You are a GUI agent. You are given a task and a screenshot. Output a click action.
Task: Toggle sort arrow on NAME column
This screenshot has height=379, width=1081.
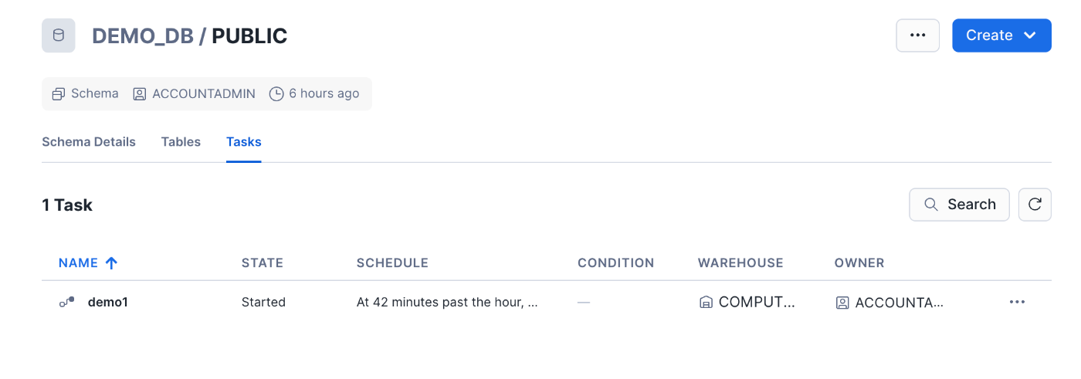tap(111, 262)
